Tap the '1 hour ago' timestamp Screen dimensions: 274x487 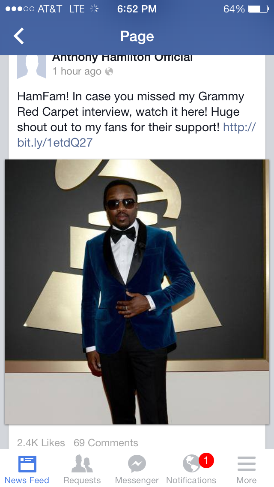(77, 72)
